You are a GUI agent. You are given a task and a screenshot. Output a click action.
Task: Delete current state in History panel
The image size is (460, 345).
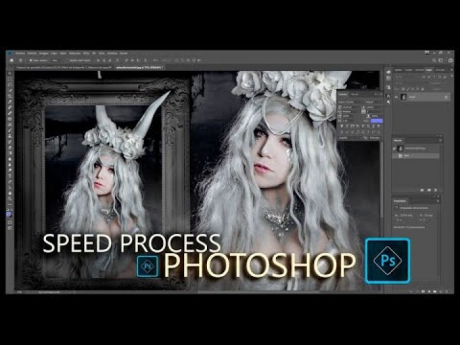(436, 190)
